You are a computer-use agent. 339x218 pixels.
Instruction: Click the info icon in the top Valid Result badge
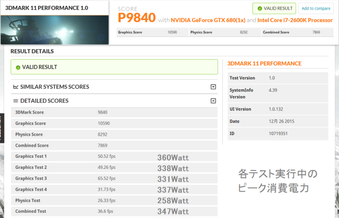tap(260, 8)
